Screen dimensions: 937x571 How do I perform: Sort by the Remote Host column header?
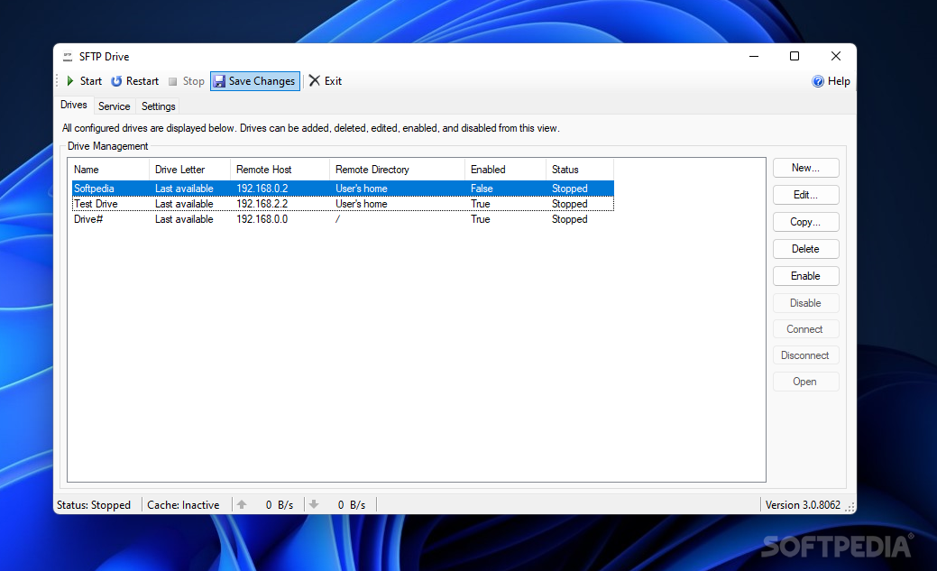(280, 170)
